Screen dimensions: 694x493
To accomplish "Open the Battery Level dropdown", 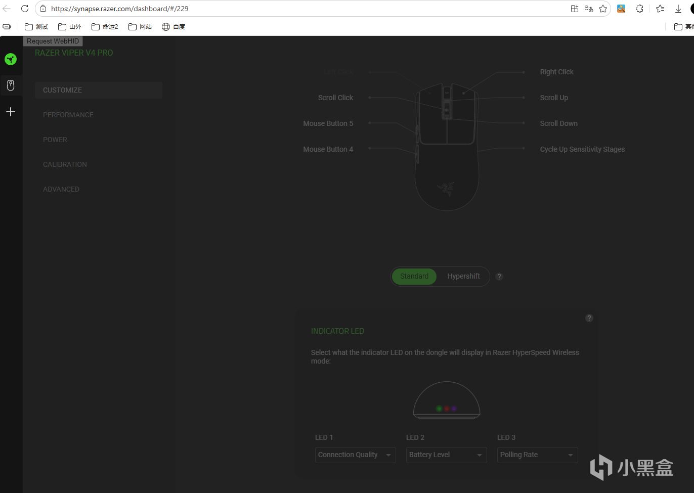I will click(446, 455).
